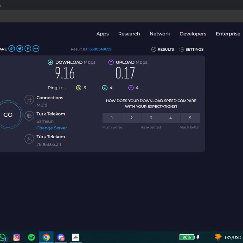The image size is (243, 243).
Task: Open the Network menu
Action: (160, 34)
